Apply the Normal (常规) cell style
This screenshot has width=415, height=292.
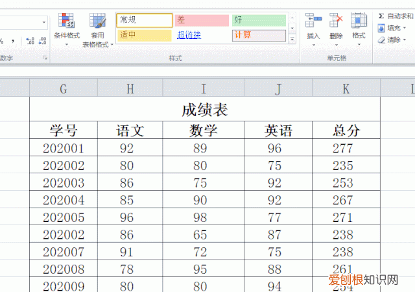coord(145,20)
